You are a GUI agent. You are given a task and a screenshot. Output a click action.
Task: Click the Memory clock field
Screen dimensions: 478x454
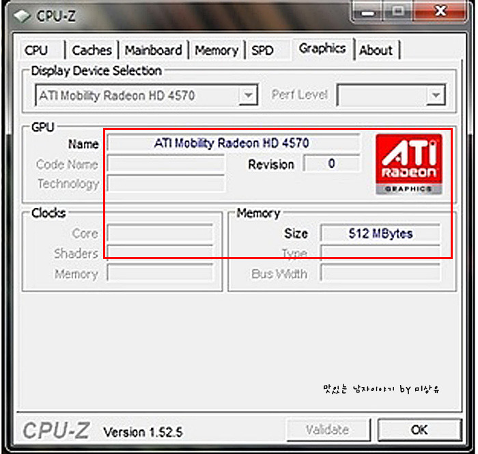coord(160,273)
